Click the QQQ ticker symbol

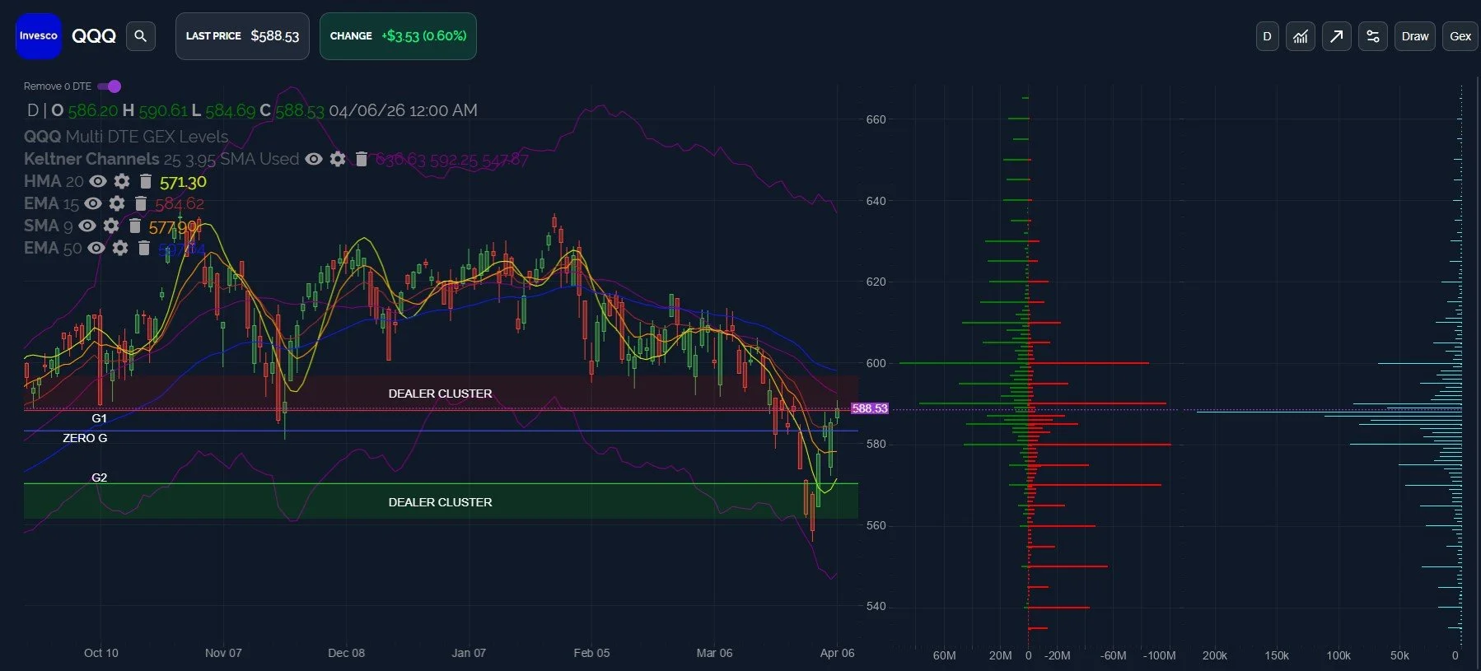(94, 36)
